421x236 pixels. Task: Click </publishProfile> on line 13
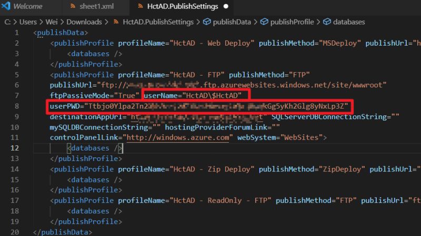click(x=86, y=159)
